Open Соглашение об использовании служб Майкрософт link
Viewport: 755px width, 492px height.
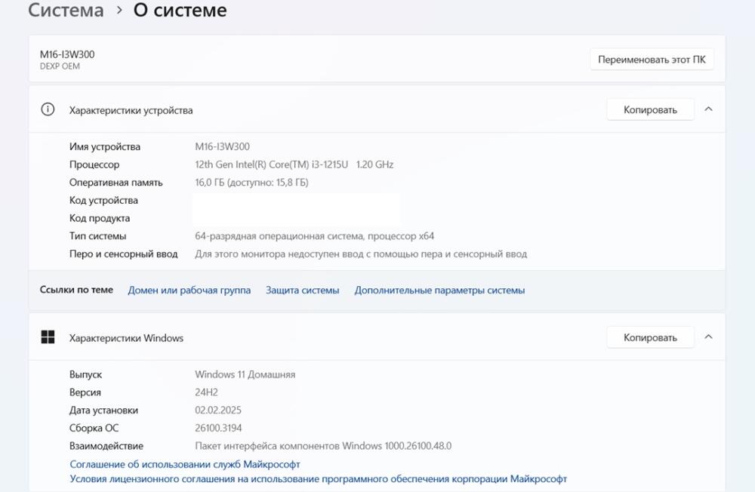click(x=185, y=464)
